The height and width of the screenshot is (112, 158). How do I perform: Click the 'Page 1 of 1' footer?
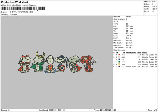152,110
